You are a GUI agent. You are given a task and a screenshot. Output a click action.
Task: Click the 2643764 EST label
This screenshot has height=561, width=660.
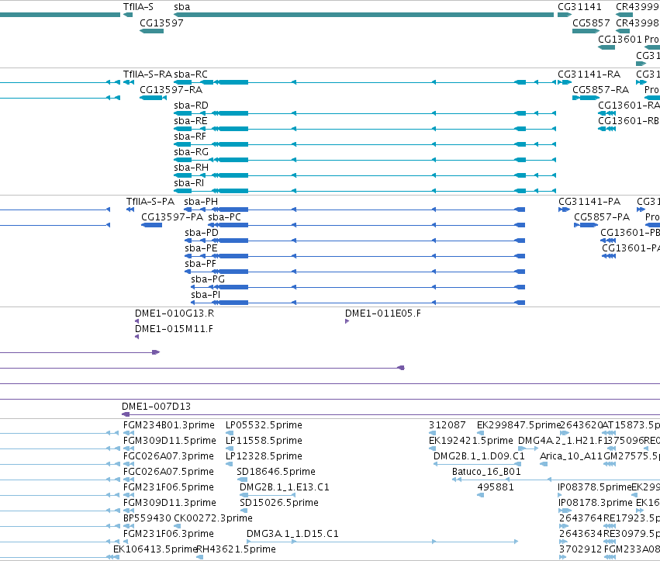tap(581, 518)
